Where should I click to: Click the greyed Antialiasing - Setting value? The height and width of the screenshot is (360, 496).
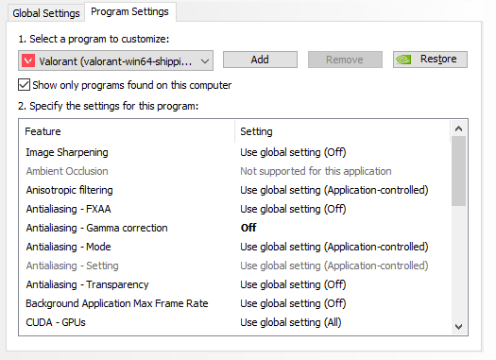tap(334, 266)
